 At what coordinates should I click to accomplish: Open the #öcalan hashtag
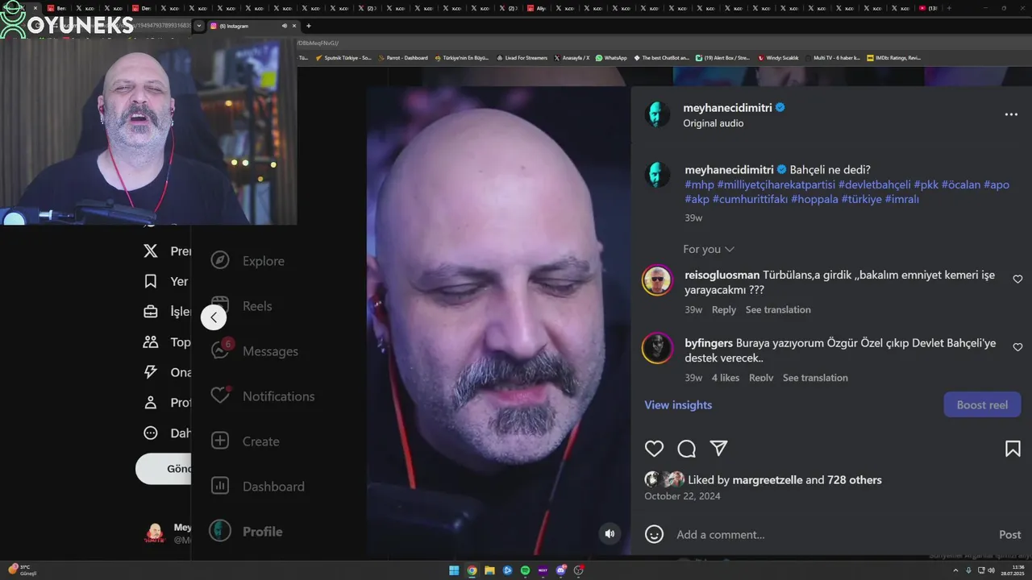click(961, 184)
